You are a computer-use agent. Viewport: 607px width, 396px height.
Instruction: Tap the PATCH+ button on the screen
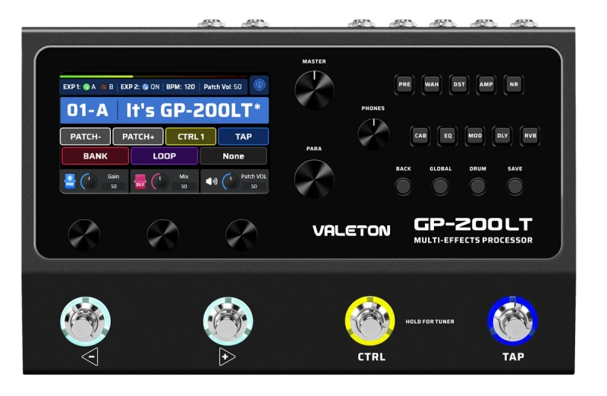click(x=138, y=137)
